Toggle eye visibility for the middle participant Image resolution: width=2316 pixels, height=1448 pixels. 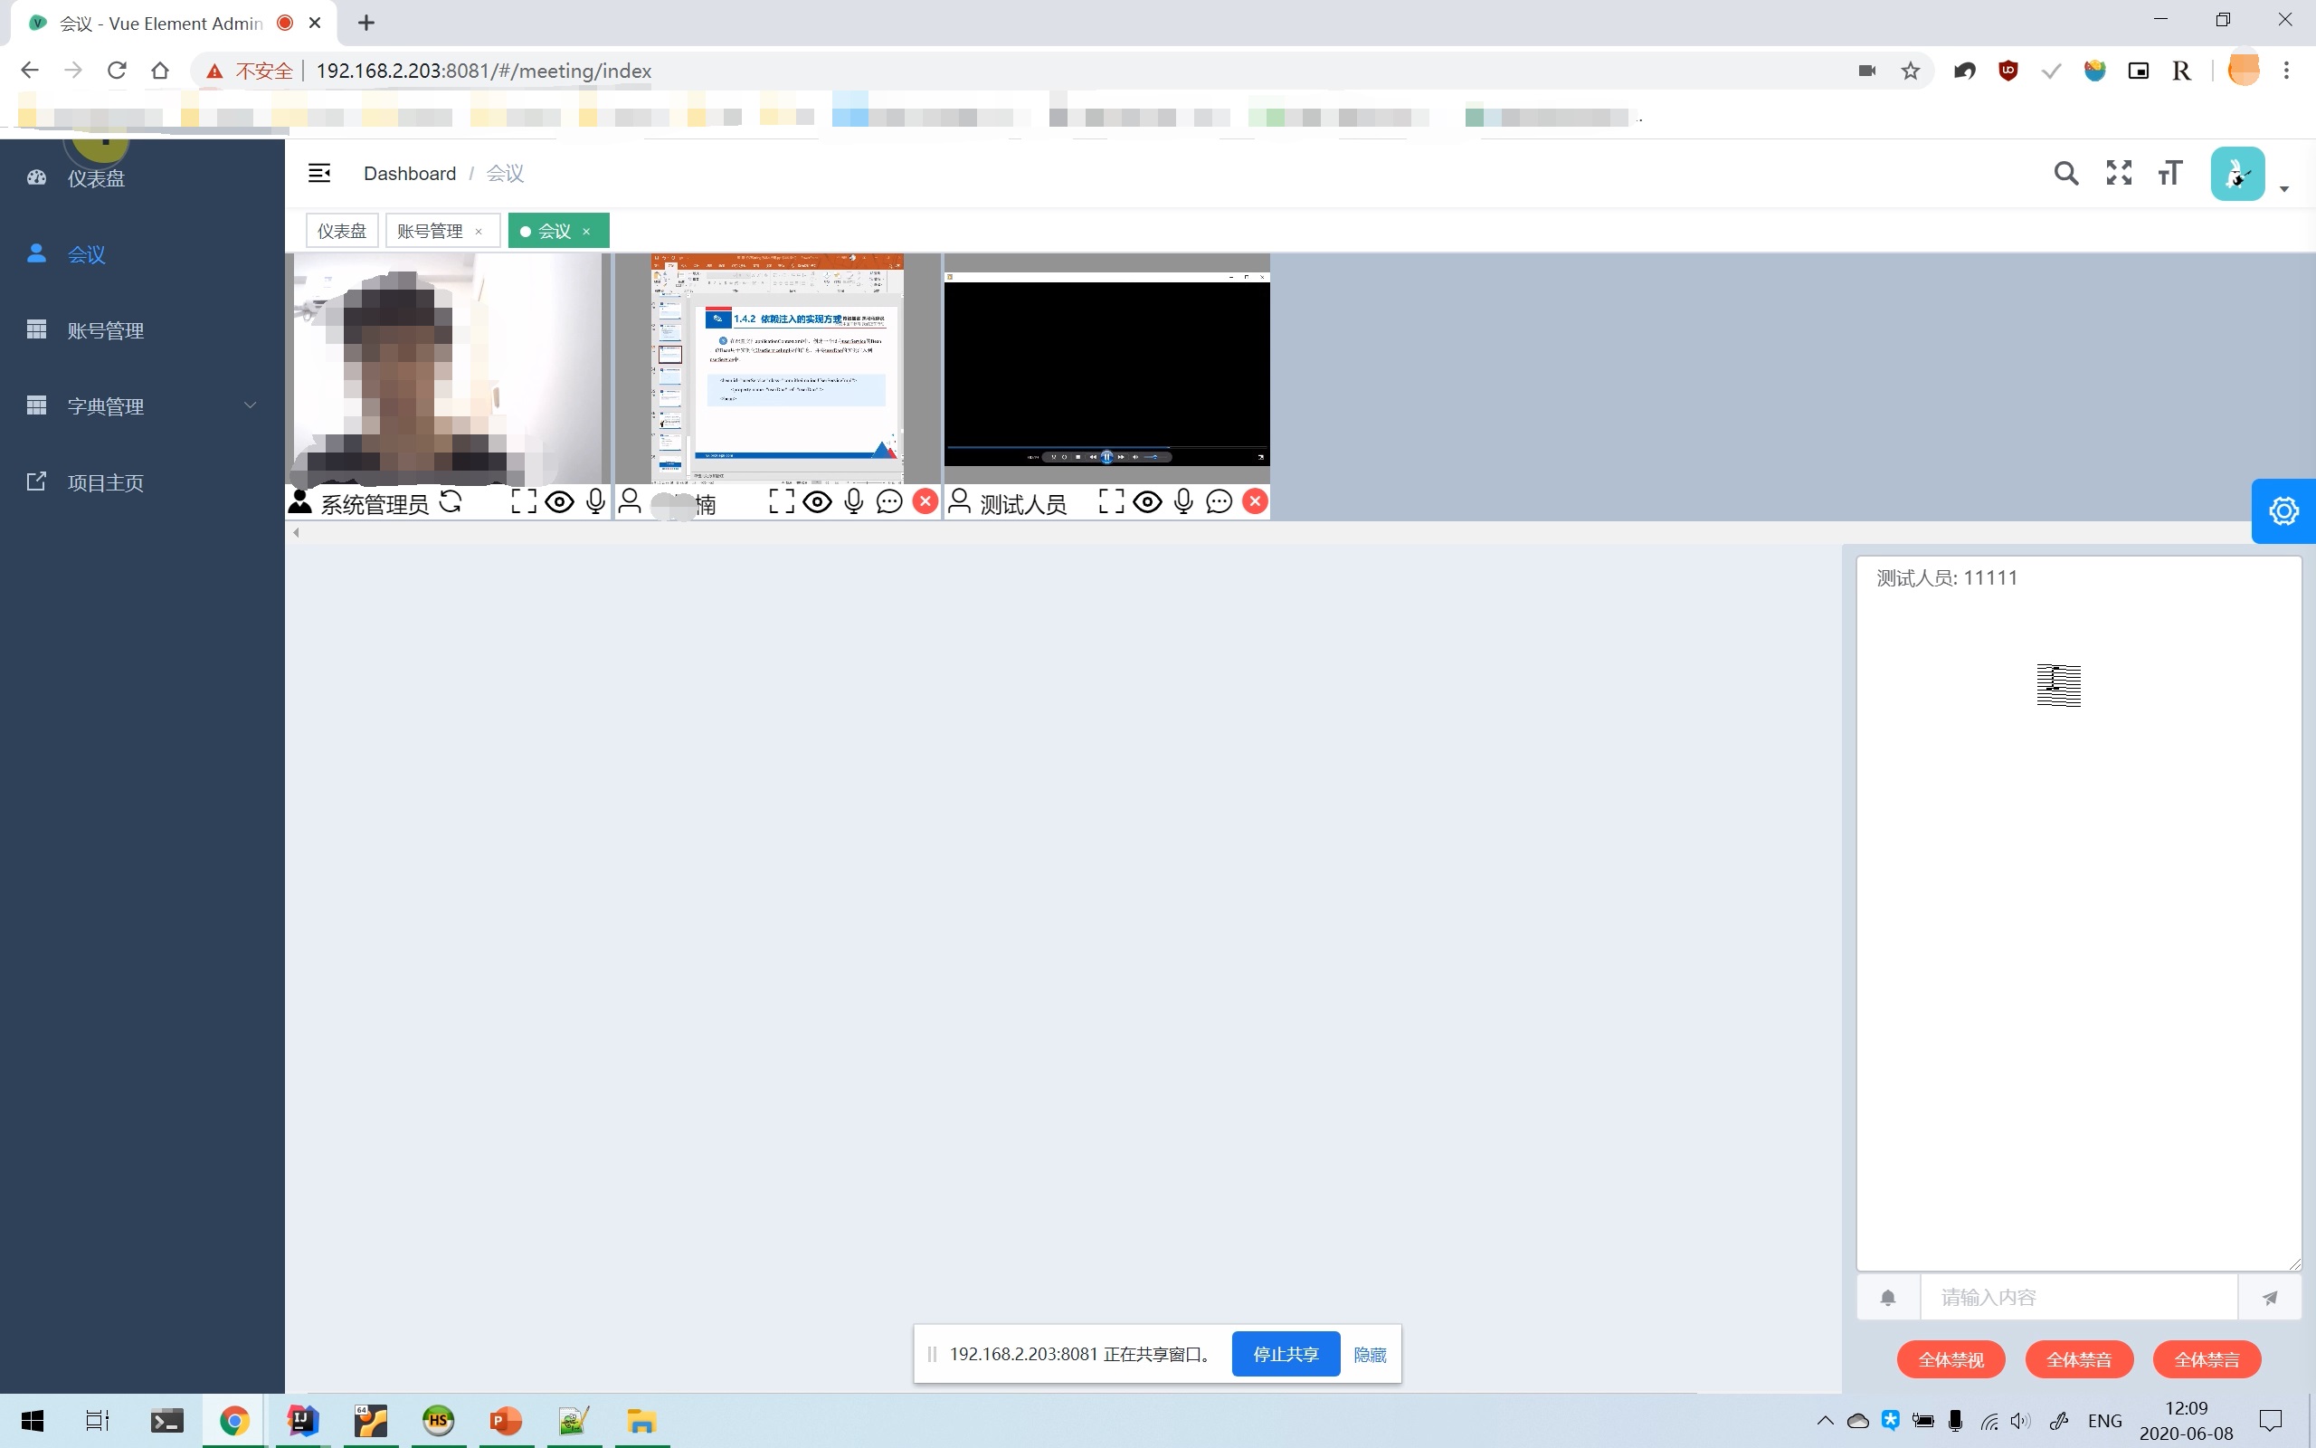click(817, 501)
